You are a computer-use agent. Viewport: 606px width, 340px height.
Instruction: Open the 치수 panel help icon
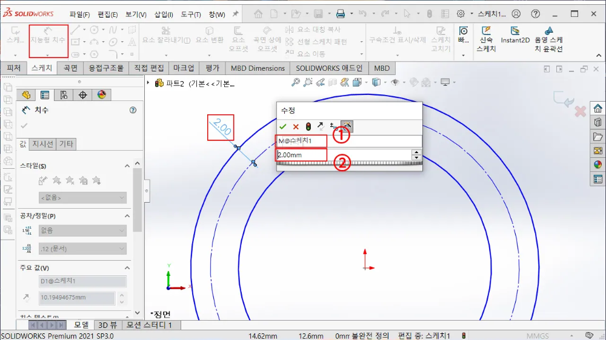[133, 110]
